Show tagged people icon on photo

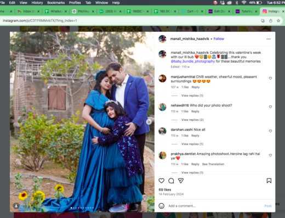[16, 206]
